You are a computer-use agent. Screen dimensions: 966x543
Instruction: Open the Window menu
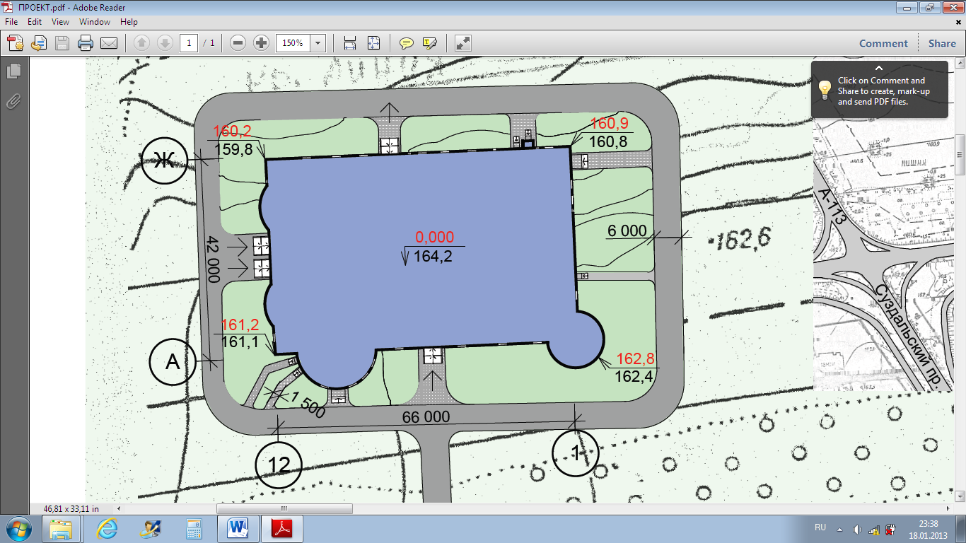click(95, 22)
